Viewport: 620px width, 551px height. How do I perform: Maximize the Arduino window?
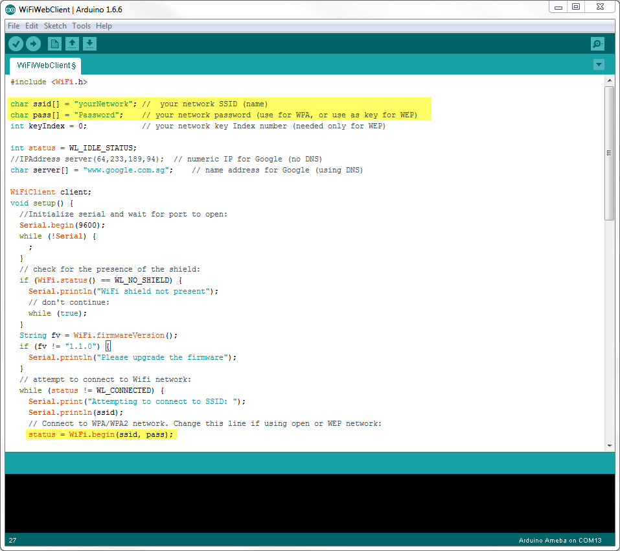coord(575,6)
